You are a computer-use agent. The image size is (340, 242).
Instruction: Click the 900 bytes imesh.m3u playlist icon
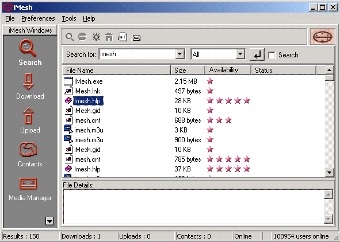(x=68, y=139)
